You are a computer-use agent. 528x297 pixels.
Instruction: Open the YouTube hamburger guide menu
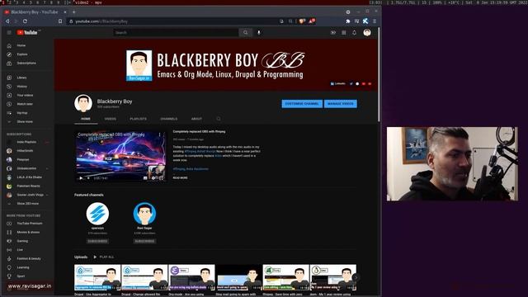(9, 33)
